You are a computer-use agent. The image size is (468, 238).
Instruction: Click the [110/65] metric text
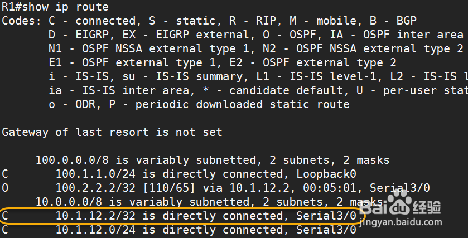pyautogui.click(x=168, y=188)
